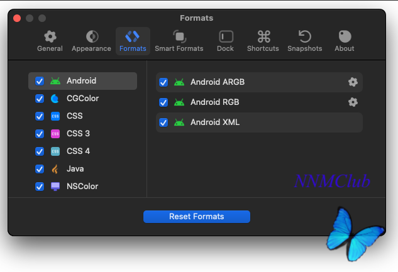Uncheck the Android RGB format checkbox

(163, 102)
